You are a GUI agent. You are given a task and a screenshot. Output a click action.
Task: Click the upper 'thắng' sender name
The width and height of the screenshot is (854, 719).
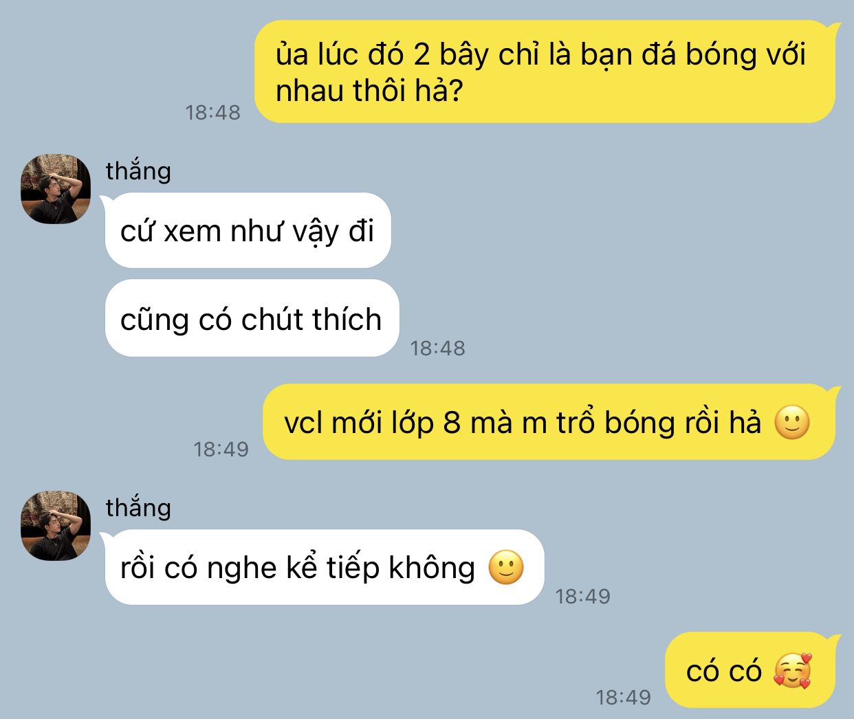[x=138, y=170]
